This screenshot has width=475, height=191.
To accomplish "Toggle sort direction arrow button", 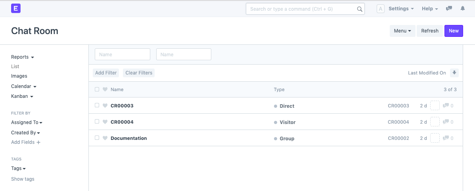I will 454,73.
